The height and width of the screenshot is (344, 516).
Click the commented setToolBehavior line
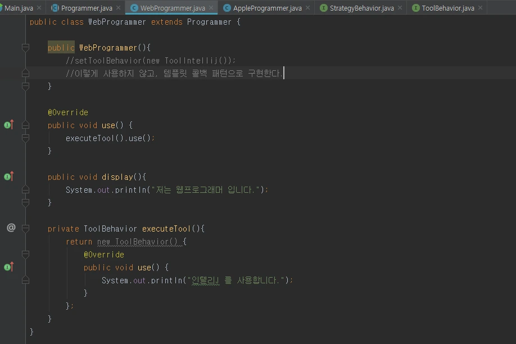[x=151, y=61]
